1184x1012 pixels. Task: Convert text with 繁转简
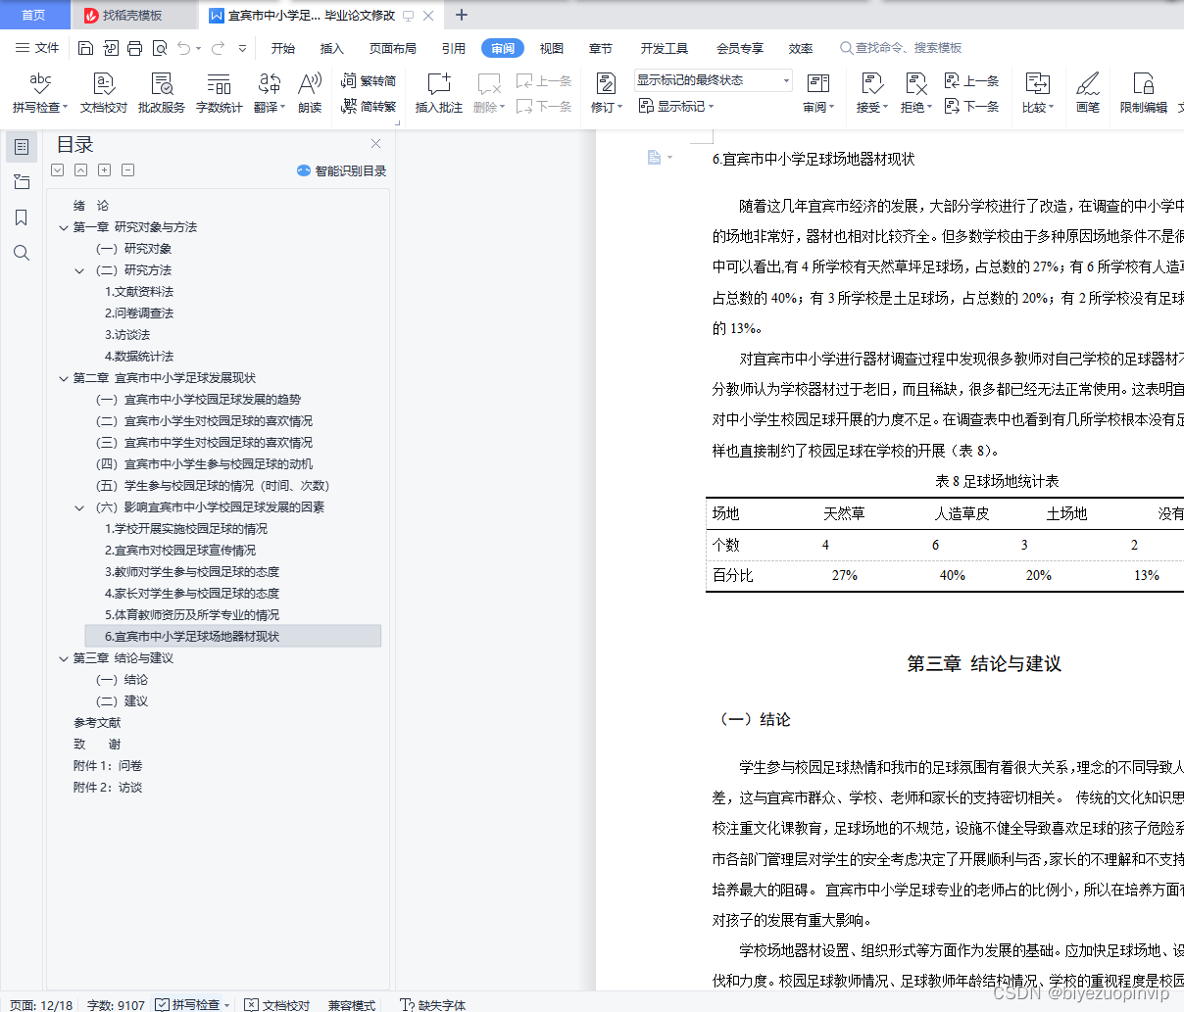[369, 81]
